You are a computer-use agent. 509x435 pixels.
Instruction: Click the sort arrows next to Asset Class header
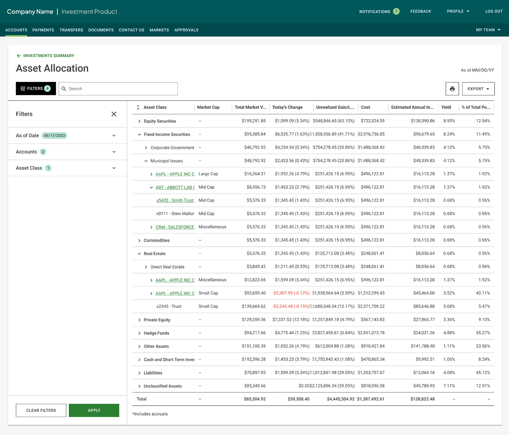[x=138, y=107]
